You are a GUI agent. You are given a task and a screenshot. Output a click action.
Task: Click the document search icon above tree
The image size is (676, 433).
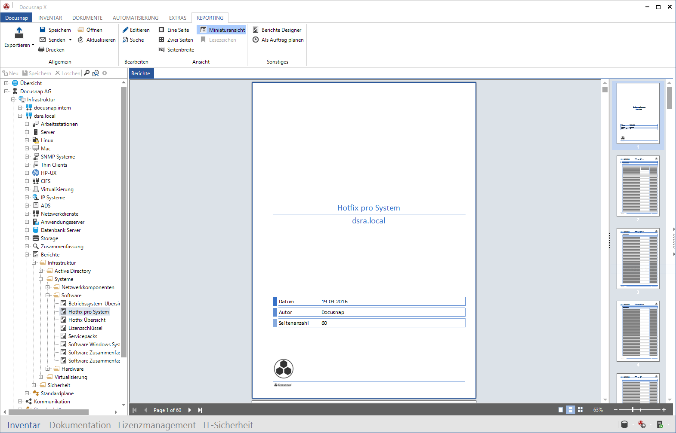tap(96, 73)
